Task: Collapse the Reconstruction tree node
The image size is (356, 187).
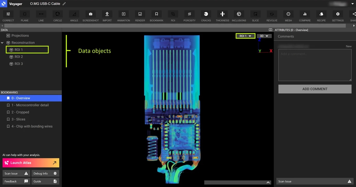Action: tap(2, 43)
